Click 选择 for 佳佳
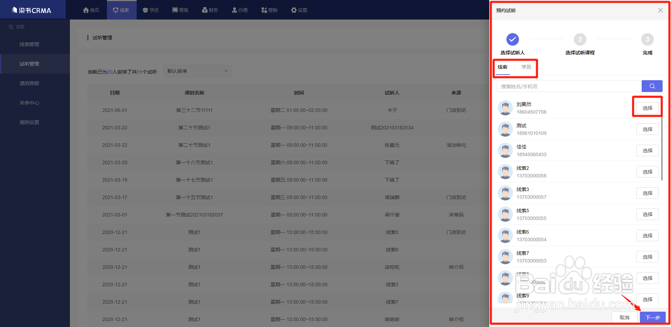This screenshot has width=671, height=327. click(x=648, y=151)
